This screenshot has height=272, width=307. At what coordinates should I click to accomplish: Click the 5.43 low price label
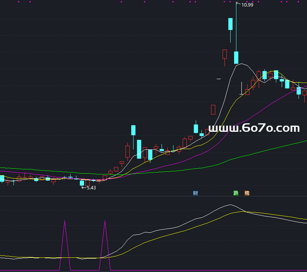coord(91,188)
